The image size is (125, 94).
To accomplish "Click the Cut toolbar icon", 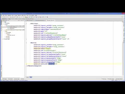I will [11, 17].
